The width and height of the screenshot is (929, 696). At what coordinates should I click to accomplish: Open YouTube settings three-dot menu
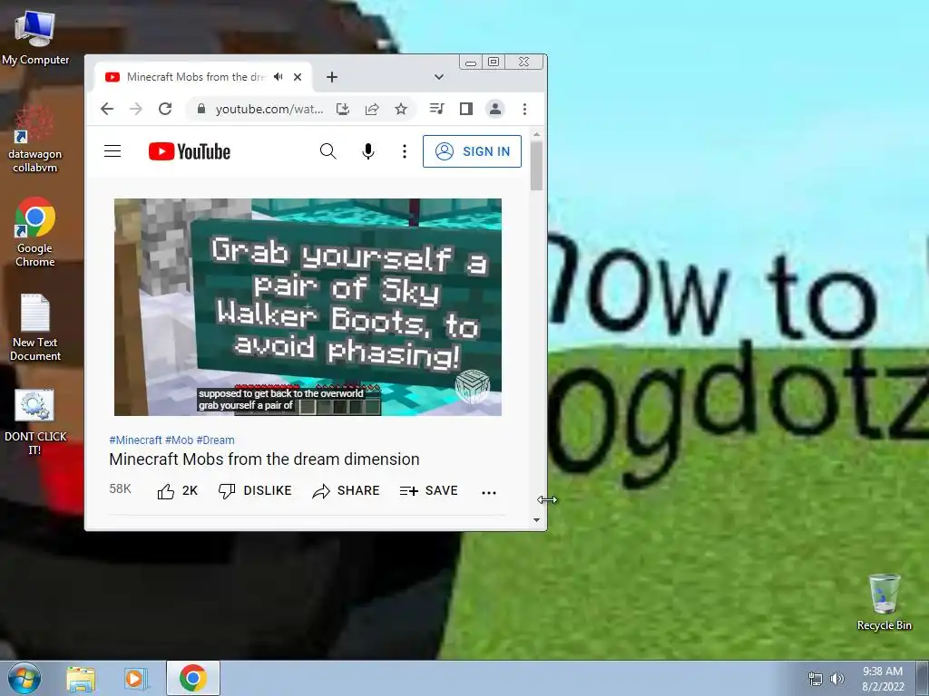[x=405, y=151]
